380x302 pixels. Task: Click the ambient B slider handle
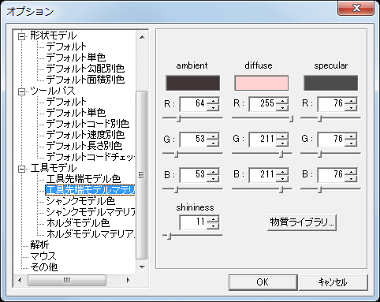[177, 190]
